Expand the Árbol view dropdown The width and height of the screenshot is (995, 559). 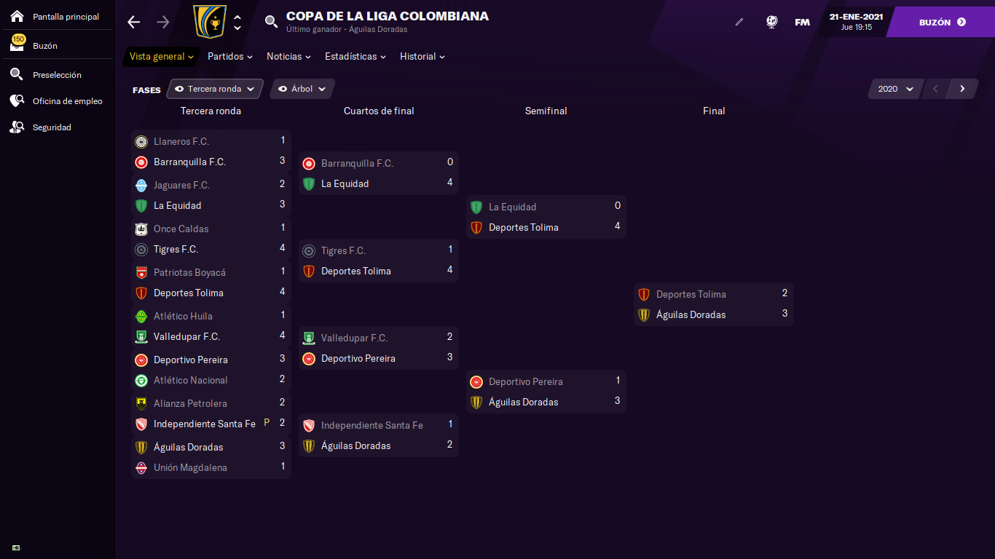click(x=302, y=89)
